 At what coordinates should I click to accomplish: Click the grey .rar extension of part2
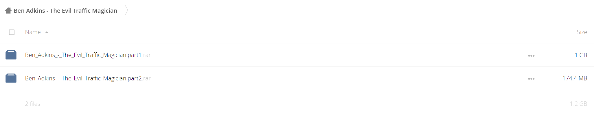[x=147, y=78]
